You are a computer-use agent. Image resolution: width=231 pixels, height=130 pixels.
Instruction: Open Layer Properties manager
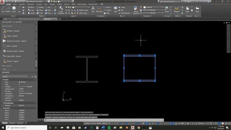coord(61,10)
